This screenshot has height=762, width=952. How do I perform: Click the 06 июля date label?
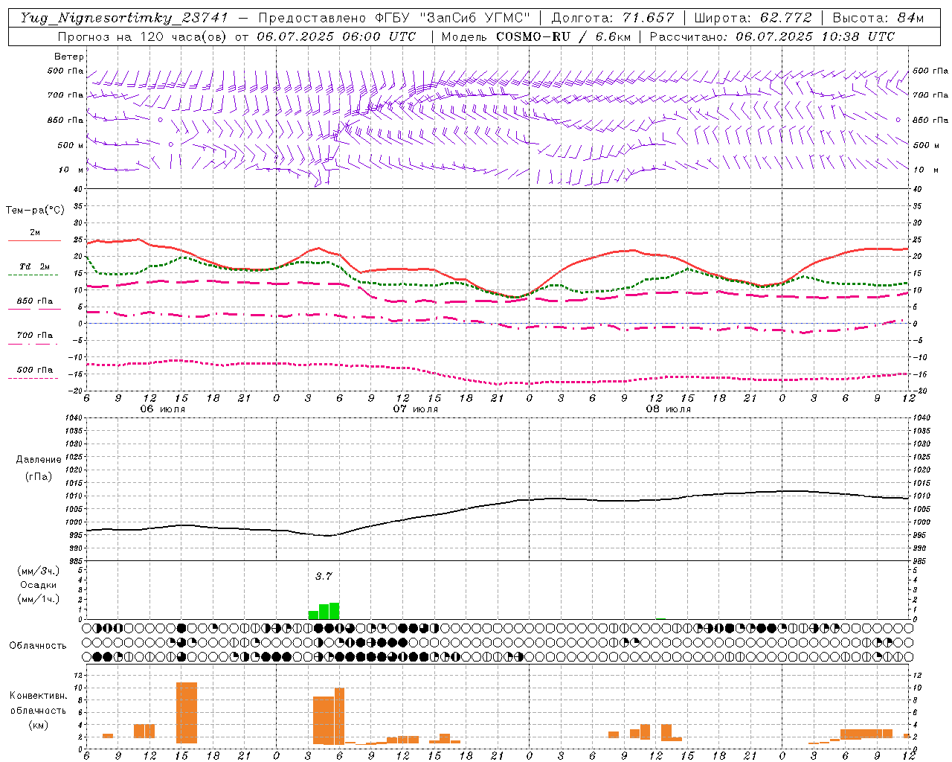pos(163,409)
